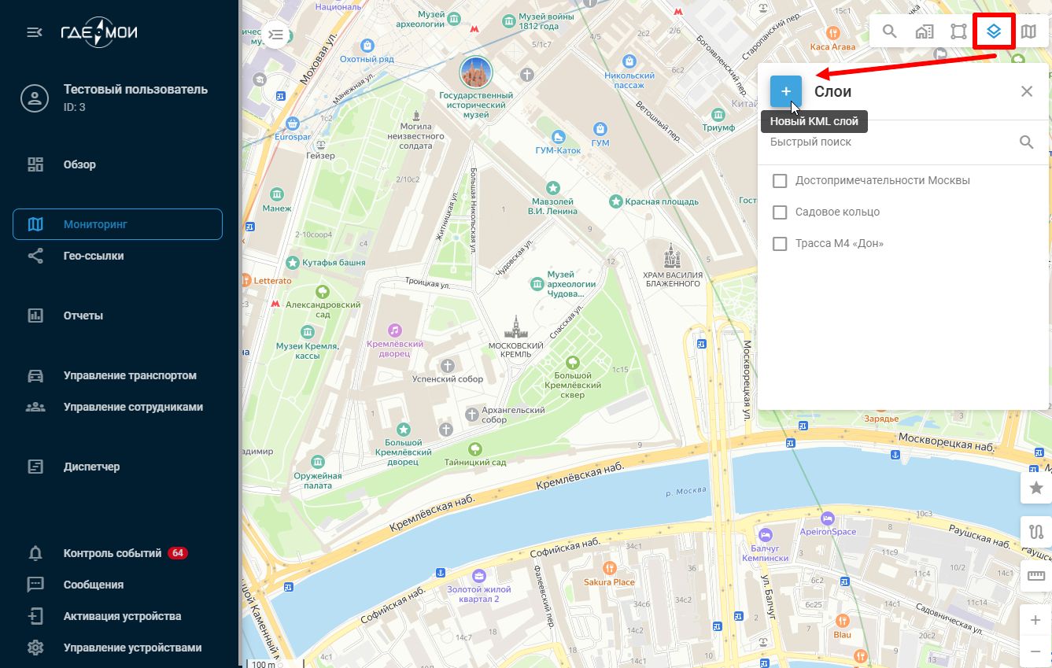This screenshot has width=1052, height=668.
Task: Toggle Трасса М4 «Дон» layer checkbox
Action: [780, 244]
